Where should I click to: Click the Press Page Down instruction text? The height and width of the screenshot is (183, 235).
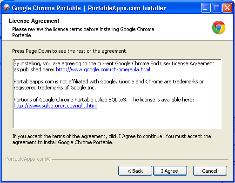[70, 51]
